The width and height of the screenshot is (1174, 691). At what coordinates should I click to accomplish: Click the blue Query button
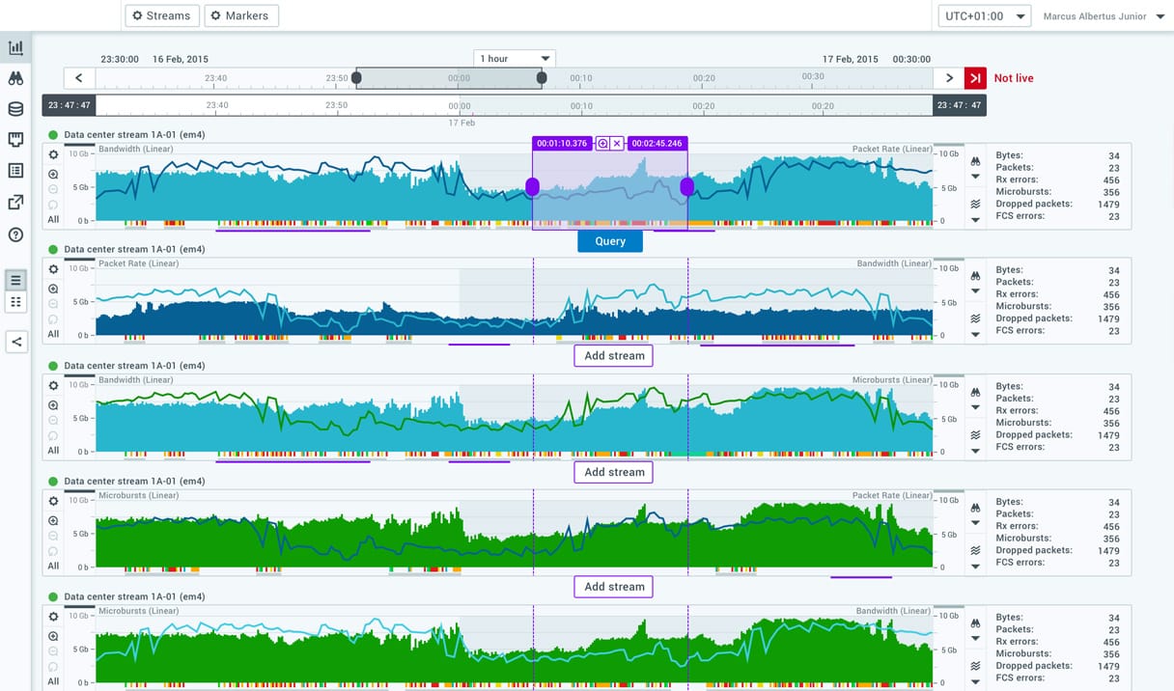[610, 241]
